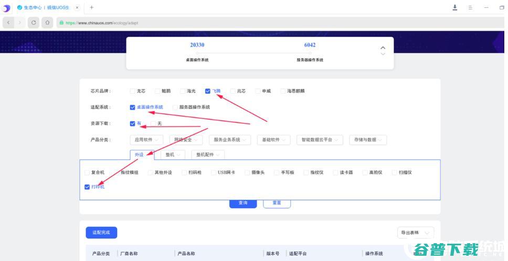Viewport: 508px width, 261px height.
Task: Click the down chevron in the stats card
Action: coord(383,54)
